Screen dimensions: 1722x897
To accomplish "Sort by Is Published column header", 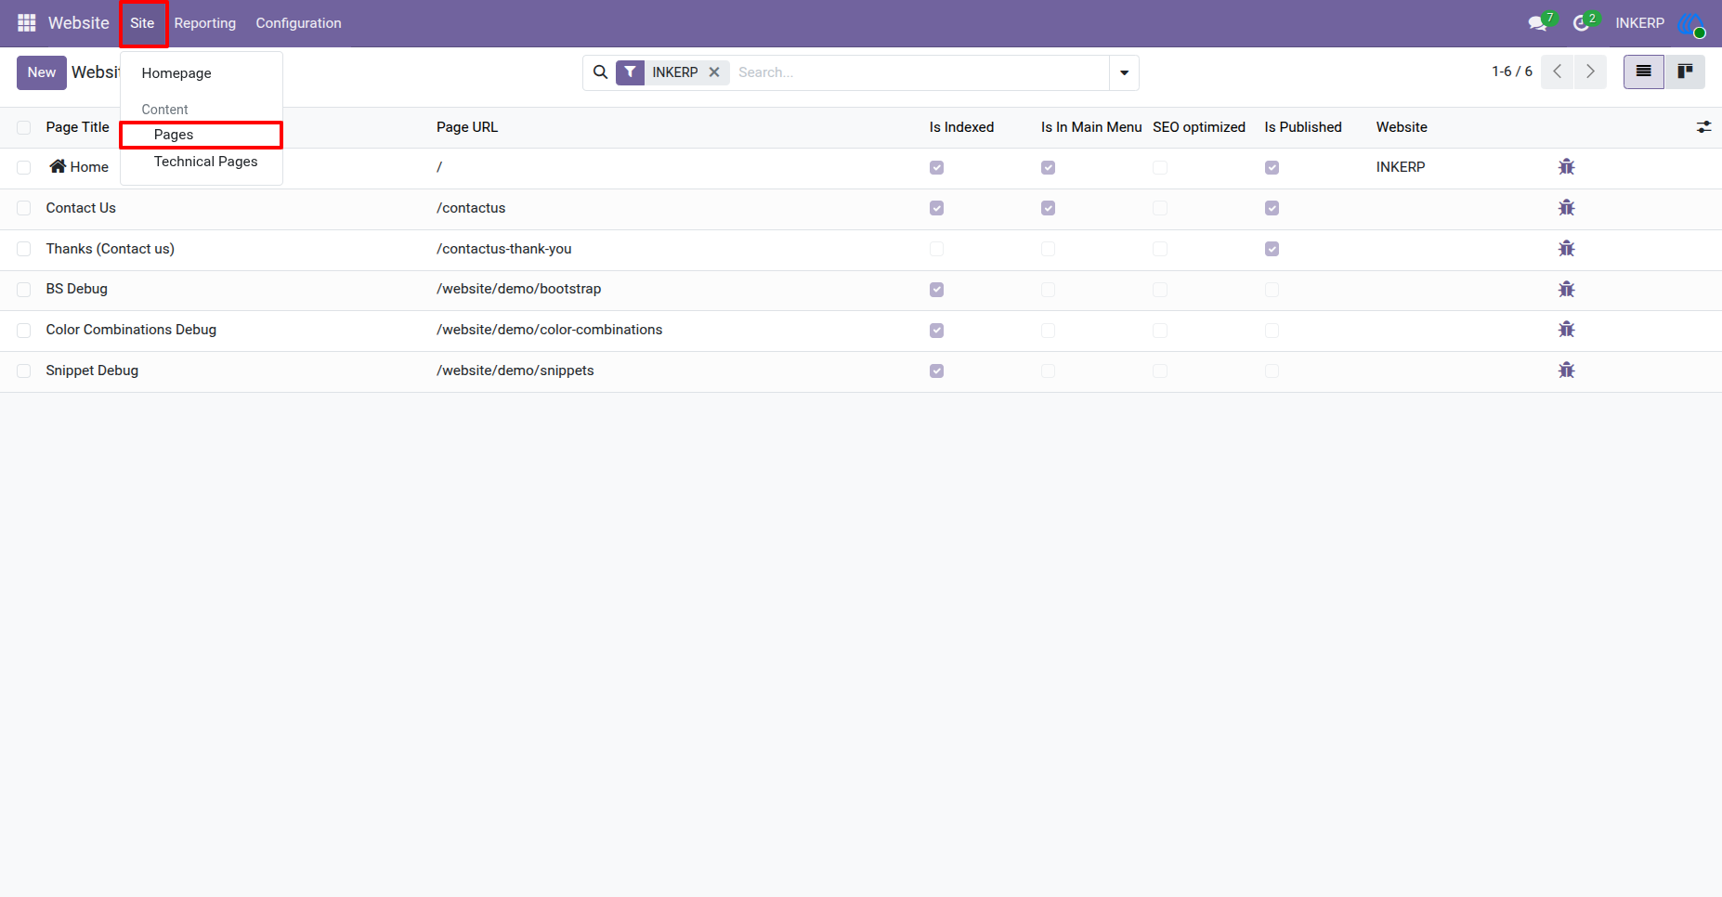I will point(1302,127).
